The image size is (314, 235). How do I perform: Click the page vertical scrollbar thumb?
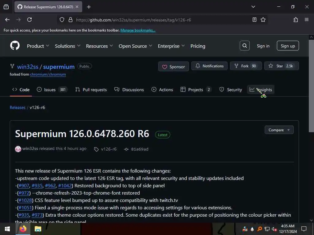click(311, 86)
